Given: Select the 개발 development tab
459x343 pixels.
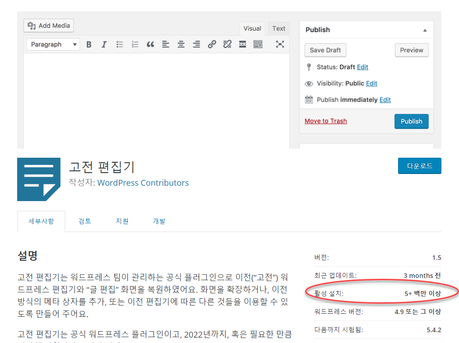Looking at the screenshot, I should pos(159,221).
